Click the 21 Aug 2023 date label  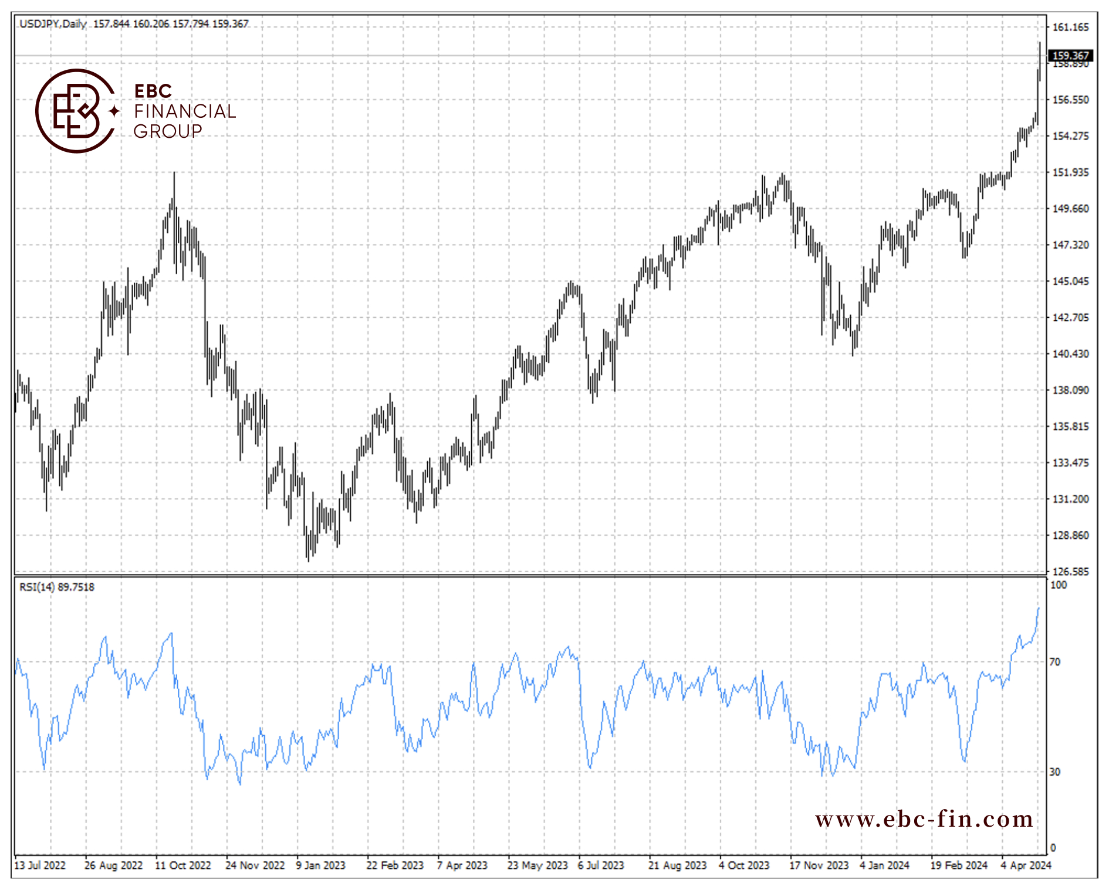678,866
